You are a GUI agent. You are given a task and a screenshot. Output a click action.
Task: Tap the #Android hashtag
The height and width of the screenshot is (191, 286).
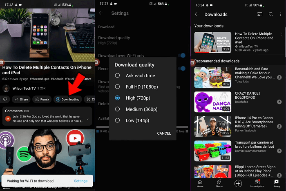[x=57, y=79]
